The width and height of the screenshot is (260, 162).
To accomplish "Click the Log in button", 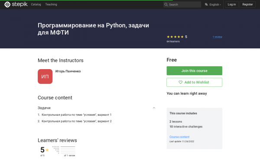I will (x=232, y=4).
